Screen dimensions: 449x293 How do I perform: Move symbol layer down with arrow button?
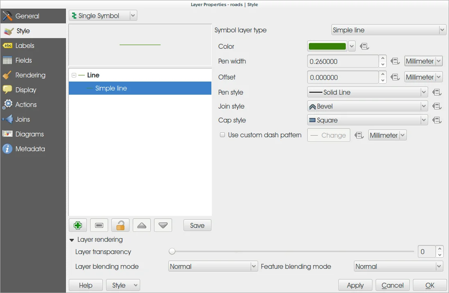click(x=163, y=225)
